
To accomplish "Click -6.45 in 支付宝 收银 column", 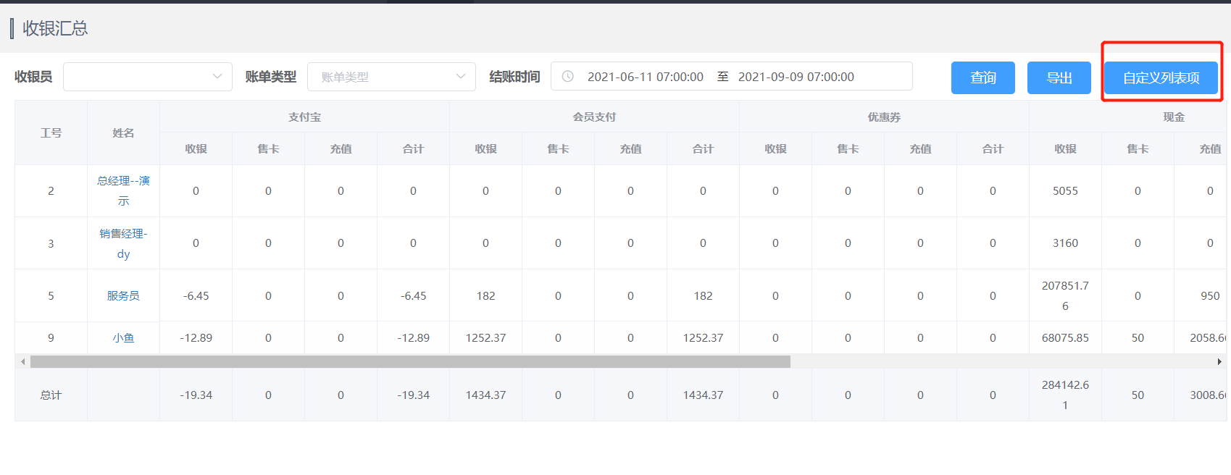I will point(196,295).
